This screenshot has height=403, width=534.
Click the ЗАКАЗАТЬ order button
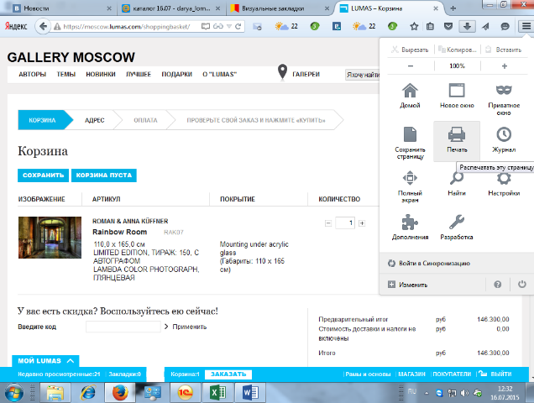tap(228, 374)
